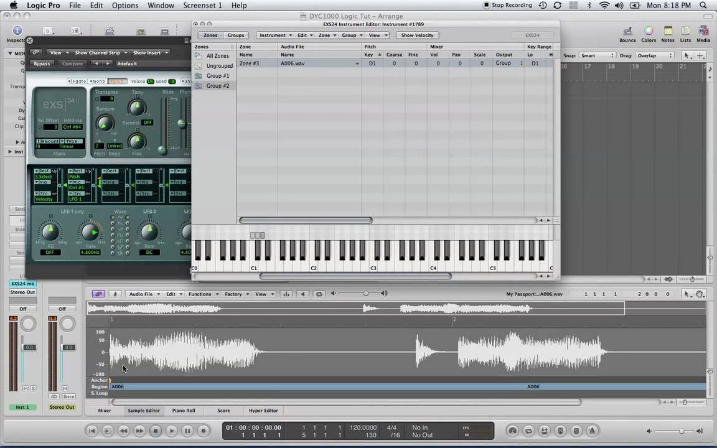
Task: Click the Pause transport button
Action: [187, 431]
